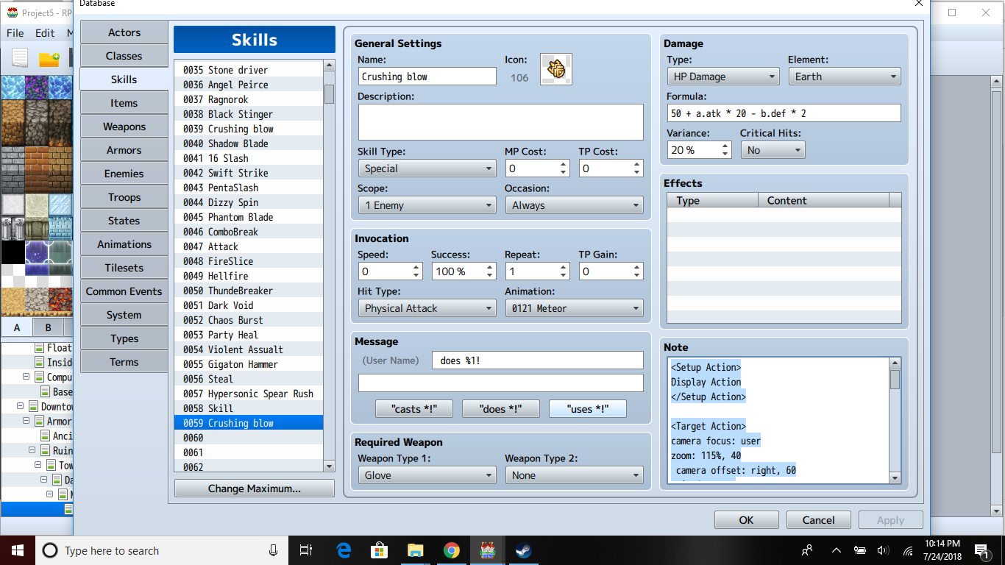Viewport: 1005px width, 565px height.
Task: Collapse the Armor map tree node
Action: 26,422
